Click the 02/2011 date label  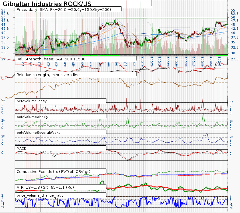pos(152,61)
